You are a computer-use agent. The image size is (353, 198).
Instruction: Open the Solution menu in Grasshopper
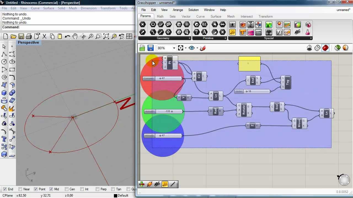click(x=193, y=10)
